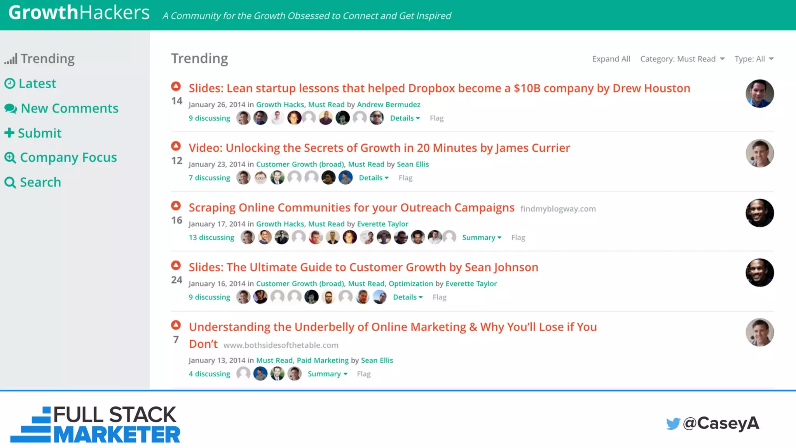Expand Summary for Scraping Online Communities post

click(481, 238)
